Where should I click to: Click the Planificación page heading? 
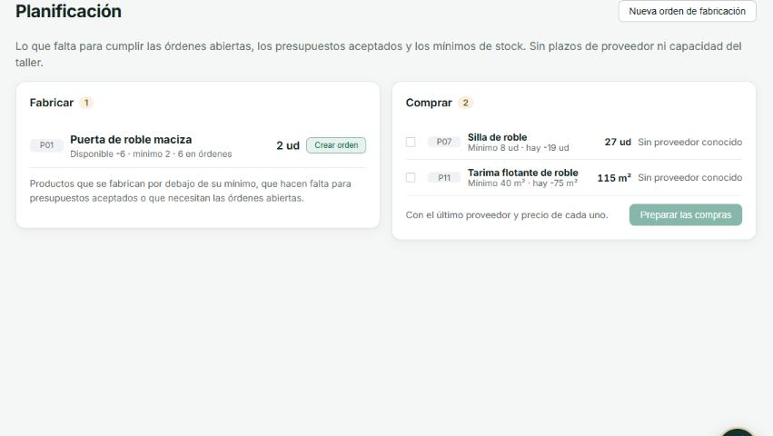coord(68,11)
